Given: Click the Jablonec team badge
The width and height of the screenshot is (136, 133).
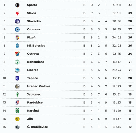Looking at the screenshot, I should click(17, 94).
